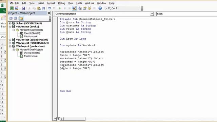
Task: Collapse VBAProject (quote.xlsm) node
Action: click(10, 46)
